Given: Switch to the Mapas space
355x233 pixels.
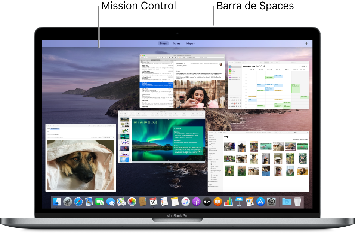Looking at the screenshot, I should 191,43.
